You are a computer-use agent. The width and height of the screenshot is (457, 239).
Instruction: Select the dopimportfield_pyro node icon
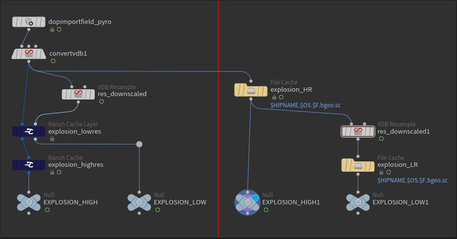(28, 22)
